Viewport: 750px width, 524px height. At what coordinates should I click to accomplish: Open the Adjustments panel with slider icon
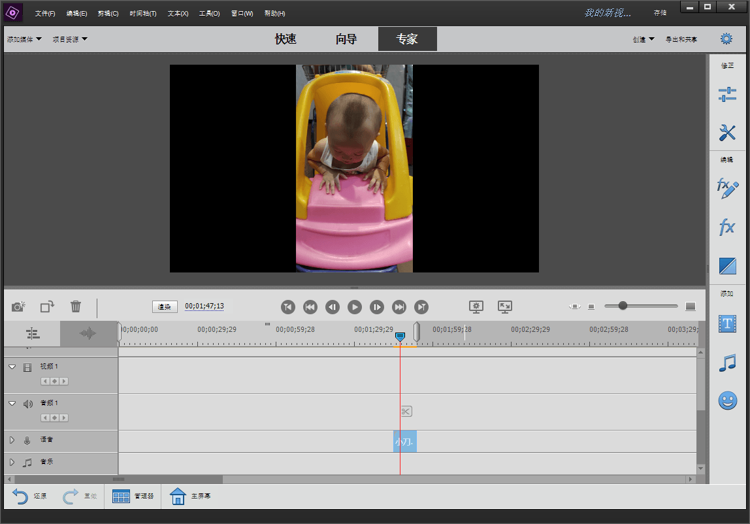tap(727, 95)
